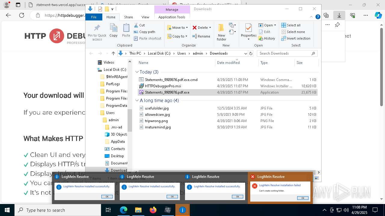
Task: Create a New folder via ribbon
Action: click(221, 32)
